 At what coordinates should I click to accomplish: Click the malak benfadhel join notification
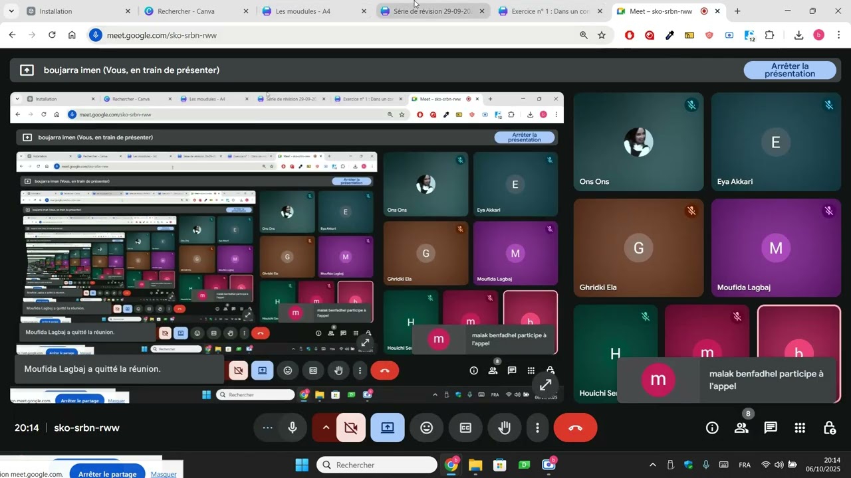[727, 380]
